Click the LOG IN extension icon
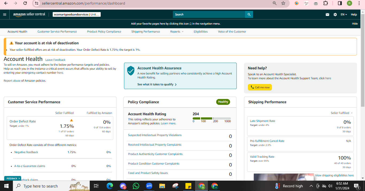Viewport: 365px width, 191px height. [x=306, y=3]
